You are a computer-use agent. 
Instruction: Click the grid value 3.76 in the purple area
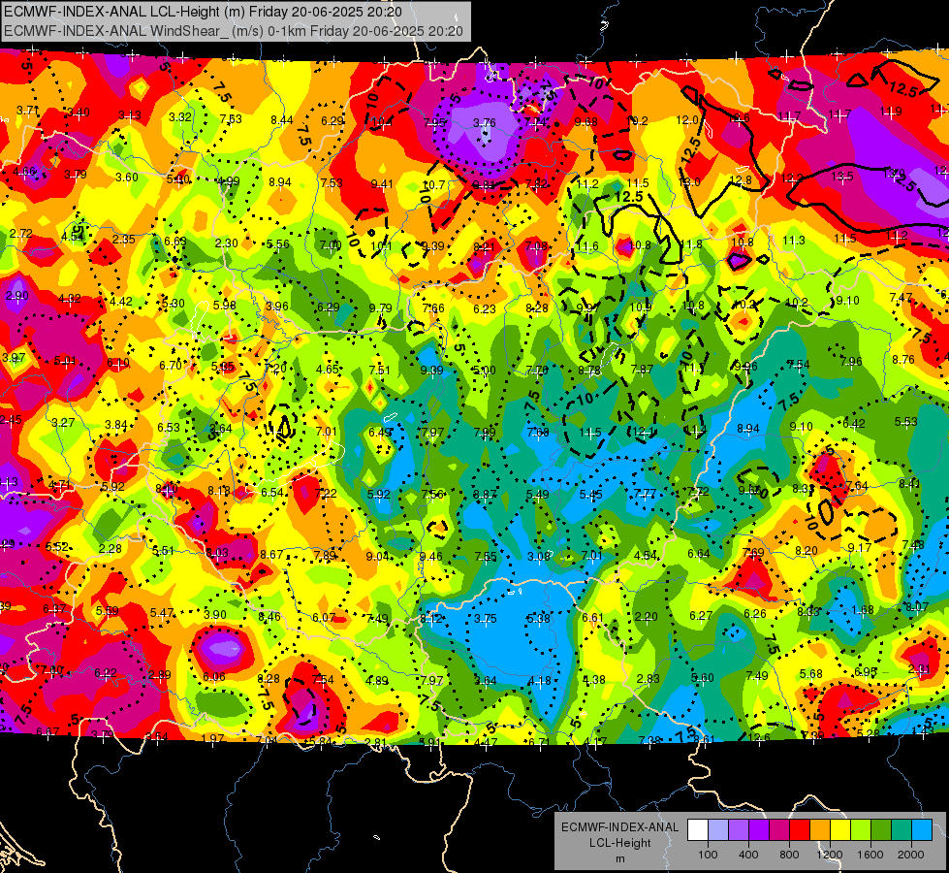(484, 122)
